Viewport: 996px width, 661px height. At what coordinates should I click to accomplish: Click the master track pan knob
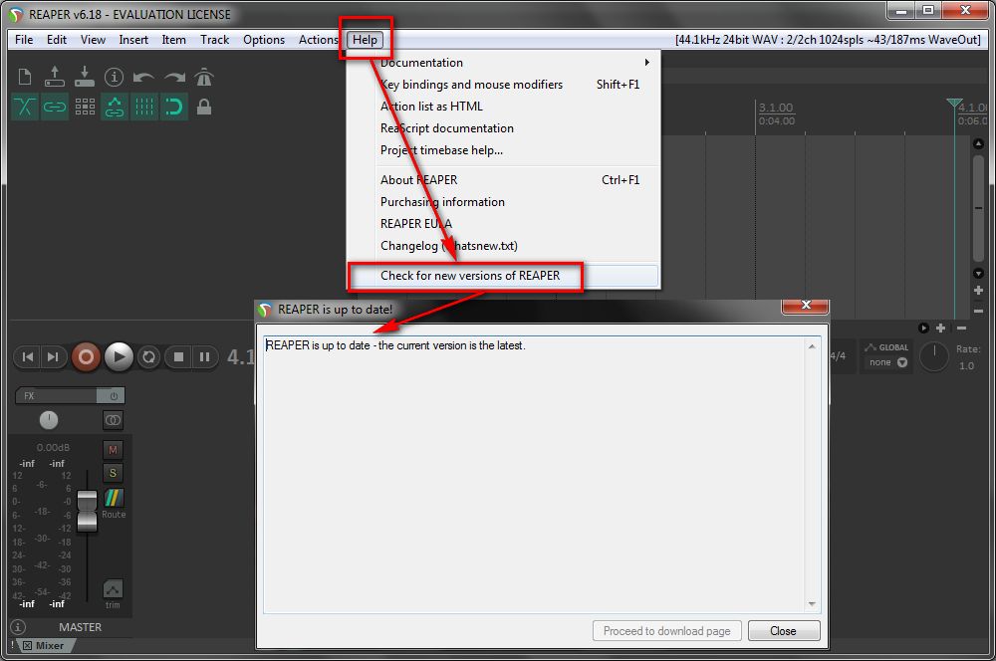pos(49,420)
